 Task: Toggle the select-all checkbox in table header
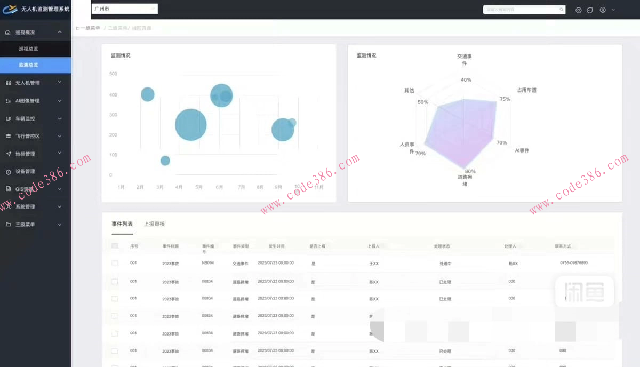pos(115,246)
